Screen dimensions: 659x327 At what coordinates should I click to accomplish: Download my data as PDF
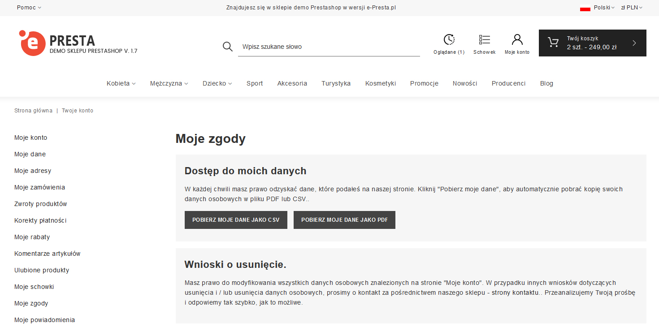pyautogui.click(x=344, y=220)
